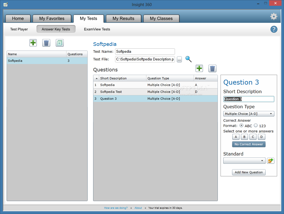Toggle answer C as correct
The height and width of the screenshot is (214, 284).
pos(253,137)
